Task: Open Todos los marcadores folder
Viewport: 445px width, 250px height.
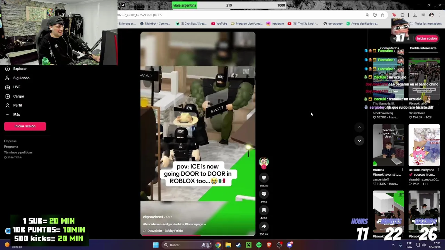Action: 426,24
